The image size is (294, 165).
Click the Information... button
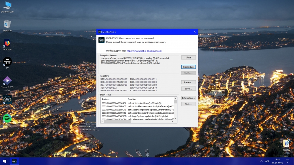tap(188, 98)
